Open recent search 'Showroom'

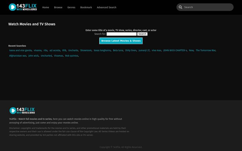coord(86,50)
